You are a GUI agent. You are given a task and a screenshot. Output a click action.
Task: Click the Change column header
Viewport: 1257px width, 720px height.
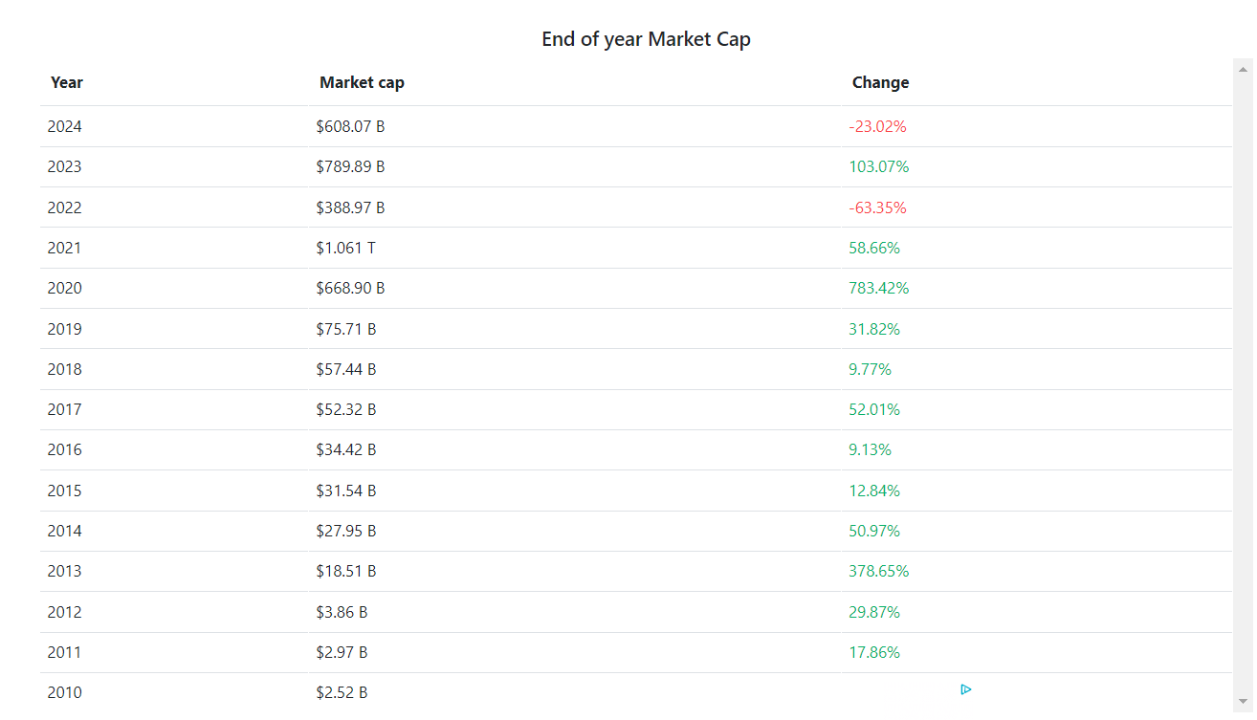pyautogui.click(x=880, y=82)
